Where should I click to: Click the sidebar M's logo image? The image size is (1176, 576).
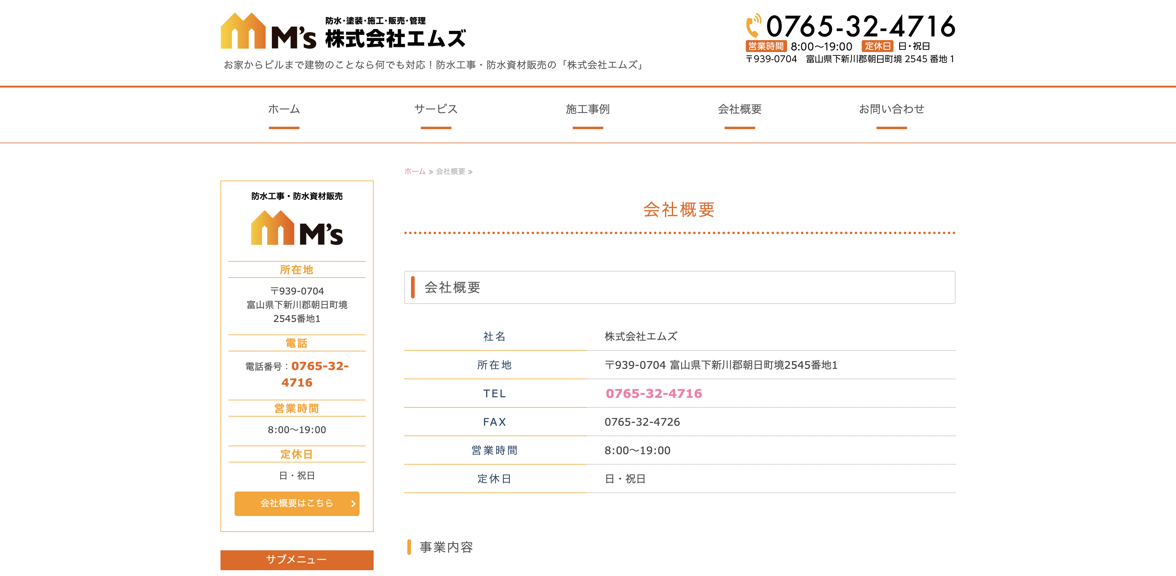tap(297, 228)
